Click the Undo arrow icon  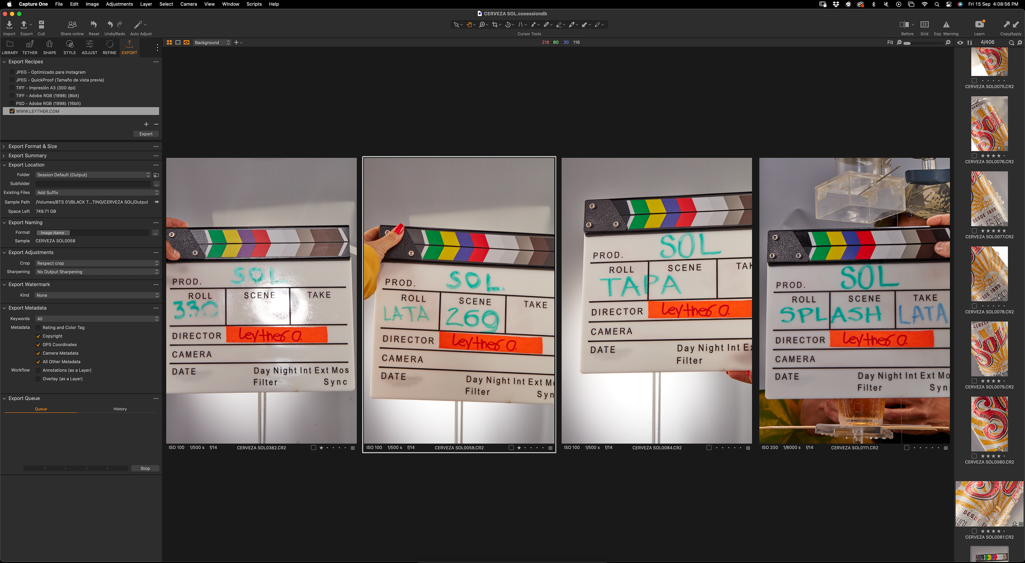pyautogui.click(x=110, y=25)
